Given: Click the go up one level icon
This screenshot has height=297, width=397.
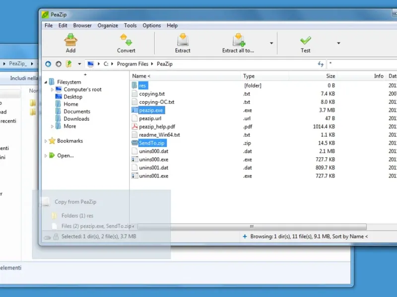Looking at the screenshot, I should pos(69,64).
